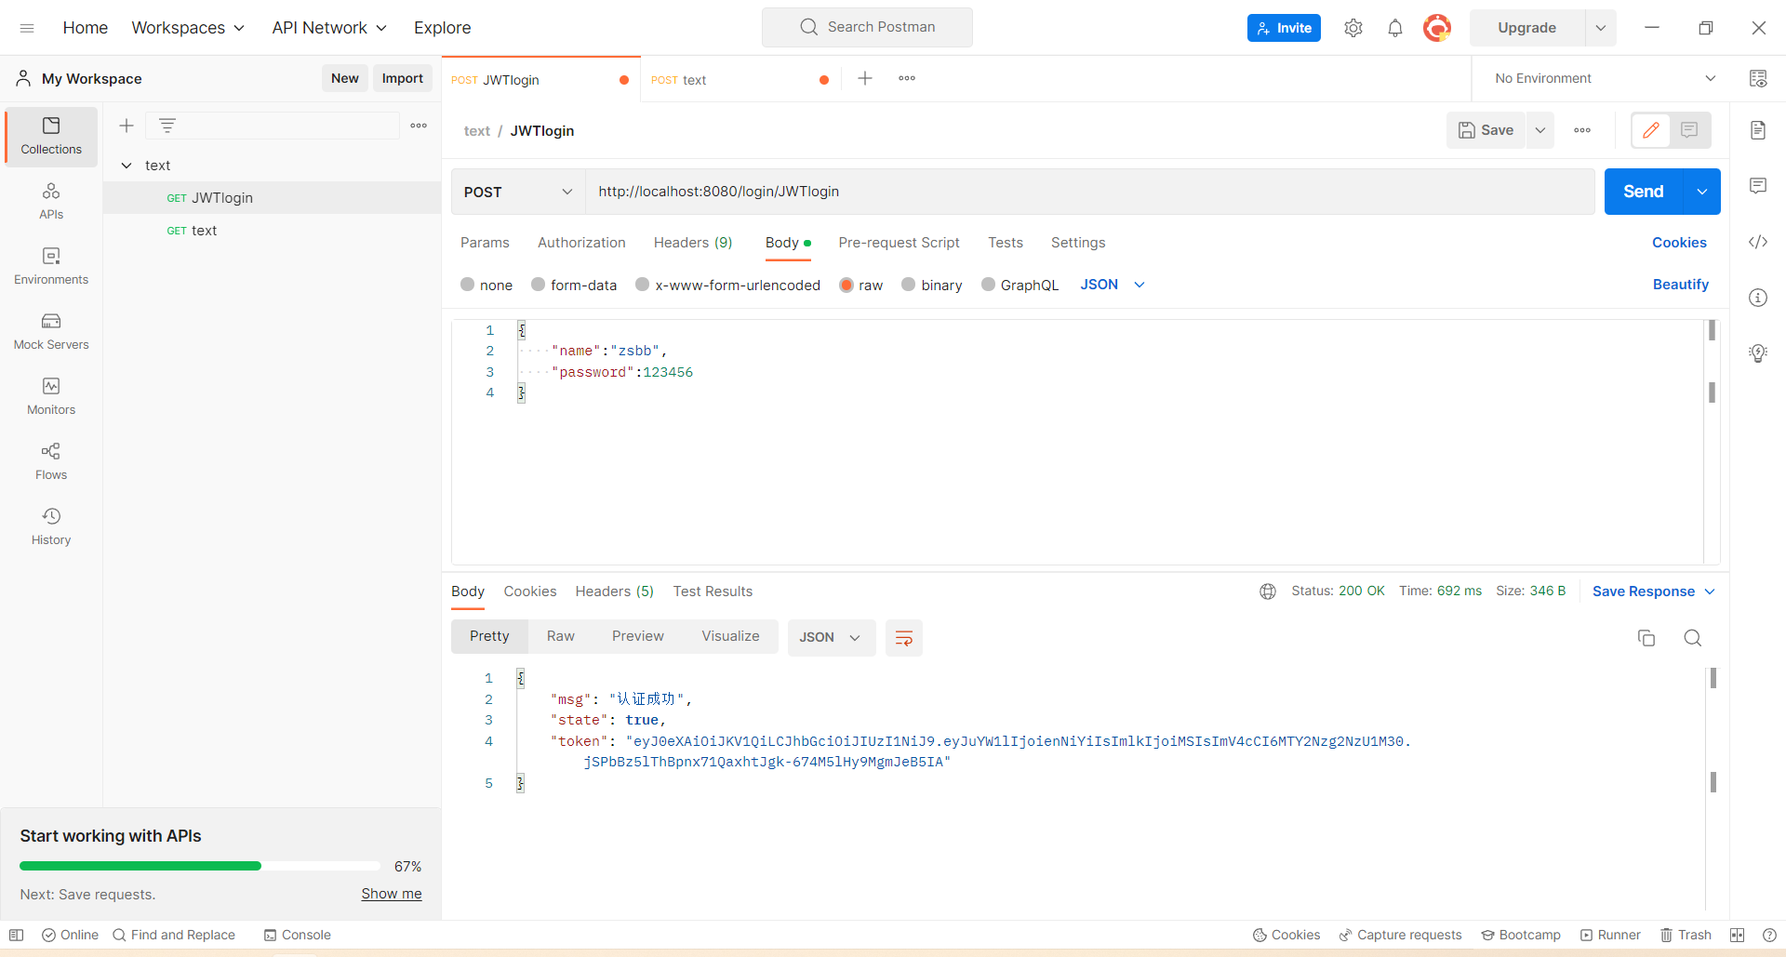This screenshot has width=1786, height=957.
Task: Open the Postman settings gear
Action: (1353, 28)
